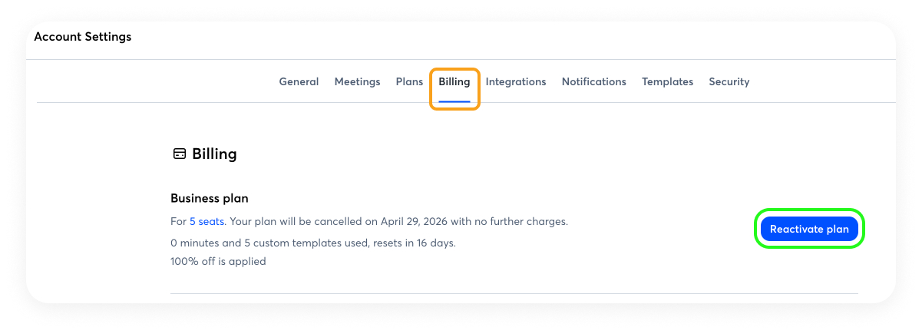Go to the Security tab

(729, 82)
